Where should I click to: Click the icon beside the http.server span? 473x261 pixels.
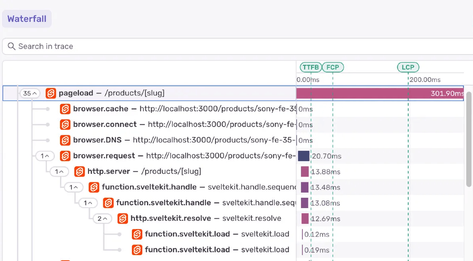(x=79, y=171)
